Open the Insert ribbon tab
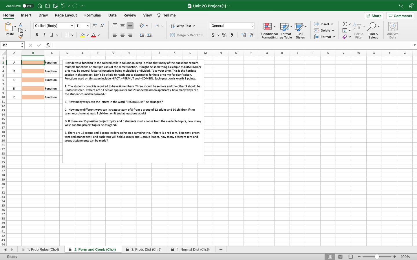417x260 pixels. (26, 15)
